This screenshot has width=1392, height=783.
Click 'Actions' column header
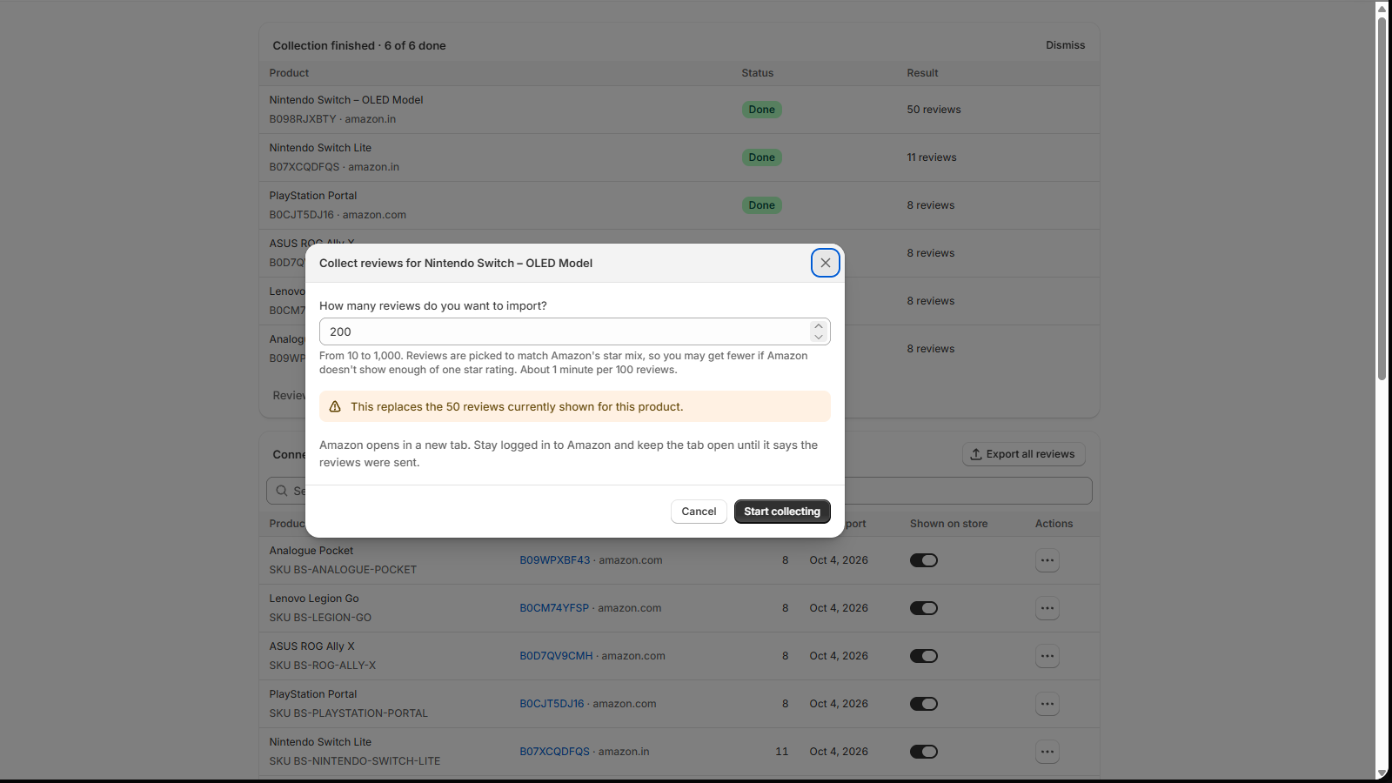[1054, 524]
